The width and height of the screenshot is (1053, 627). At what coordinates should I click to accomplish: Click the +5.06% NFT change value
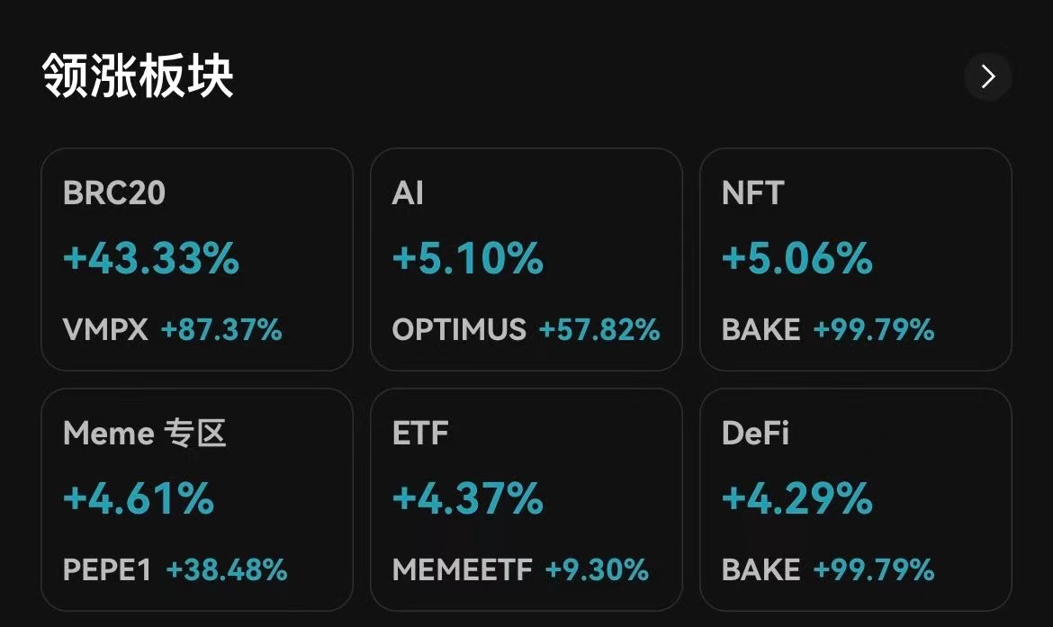point(797,259)
